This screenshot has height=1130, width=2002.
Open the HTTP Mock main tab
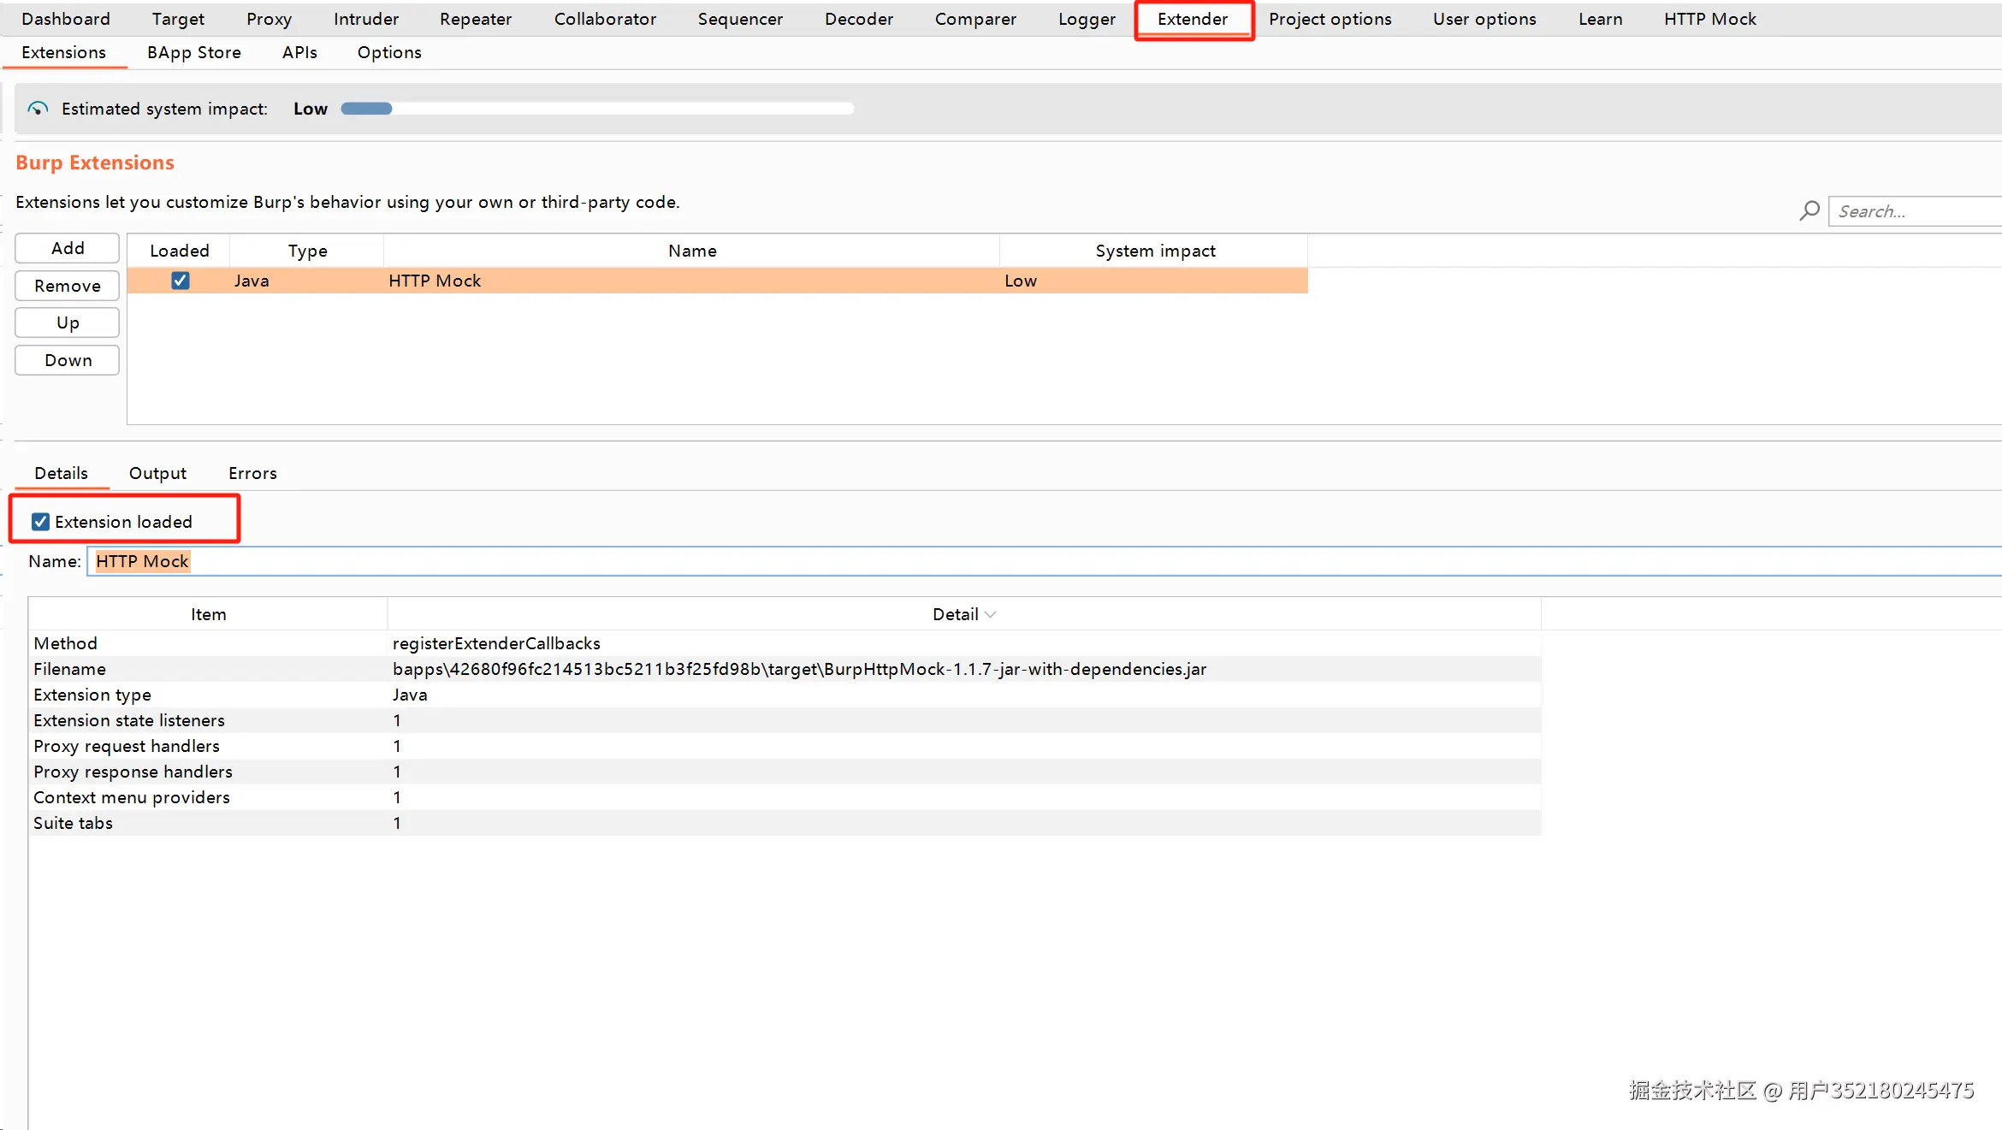[x=1709, y=19]
